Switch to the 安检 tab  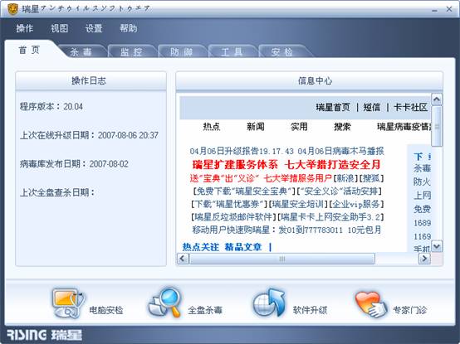coord(282,52)
